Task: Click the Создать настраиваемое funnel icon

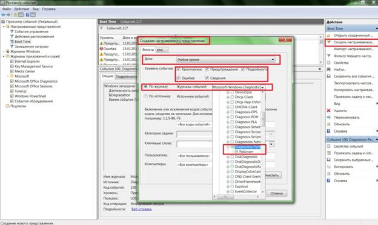Action: point(329,42)
